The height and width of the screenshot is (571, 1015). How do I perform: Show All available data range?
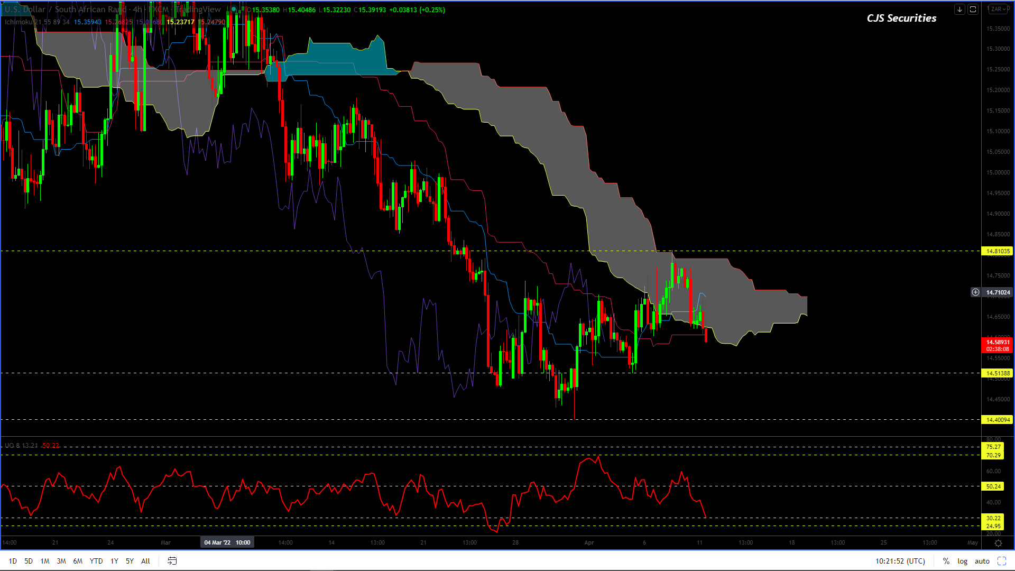click(145, 561)
